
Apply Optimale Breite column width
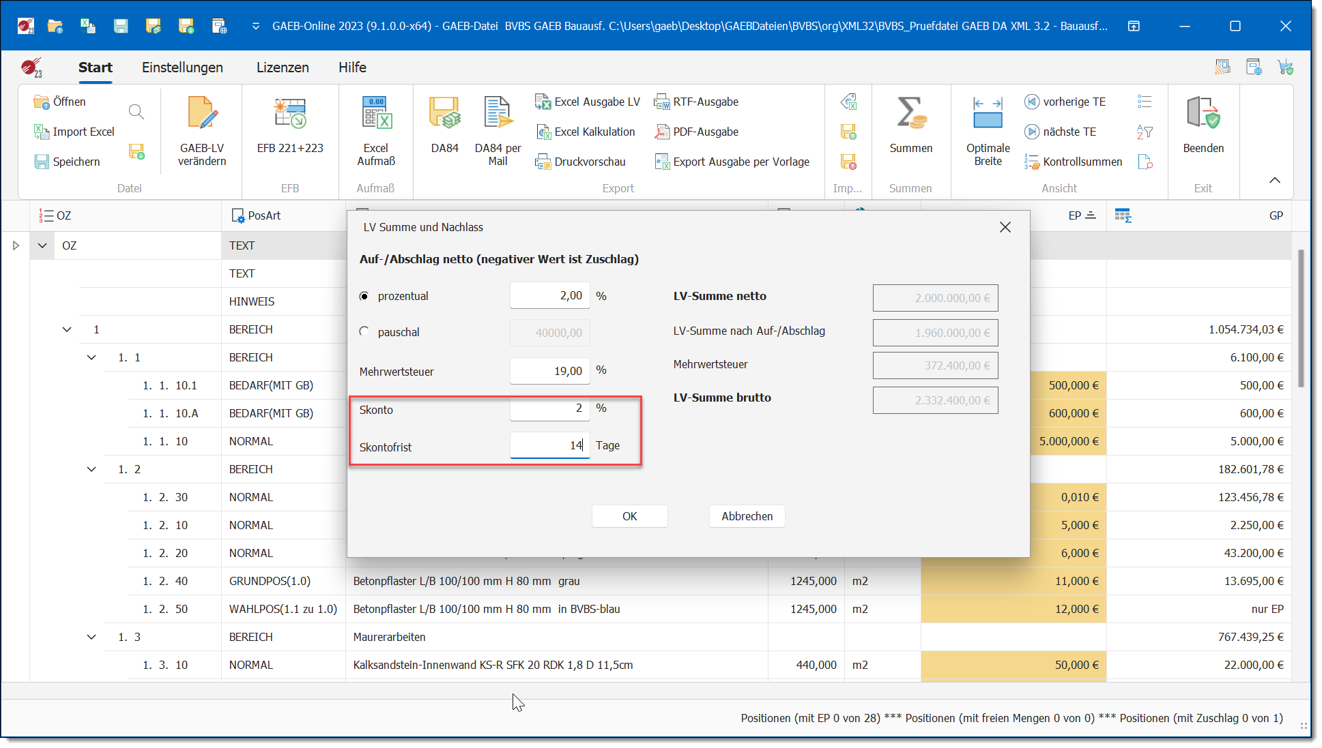click(x=988, y=114)
